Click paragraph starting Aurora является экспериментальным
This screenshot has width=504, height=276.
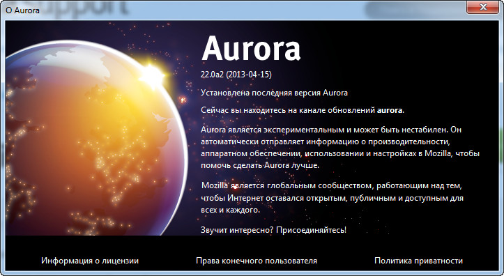pyautogui.click(x=340, y=148)
